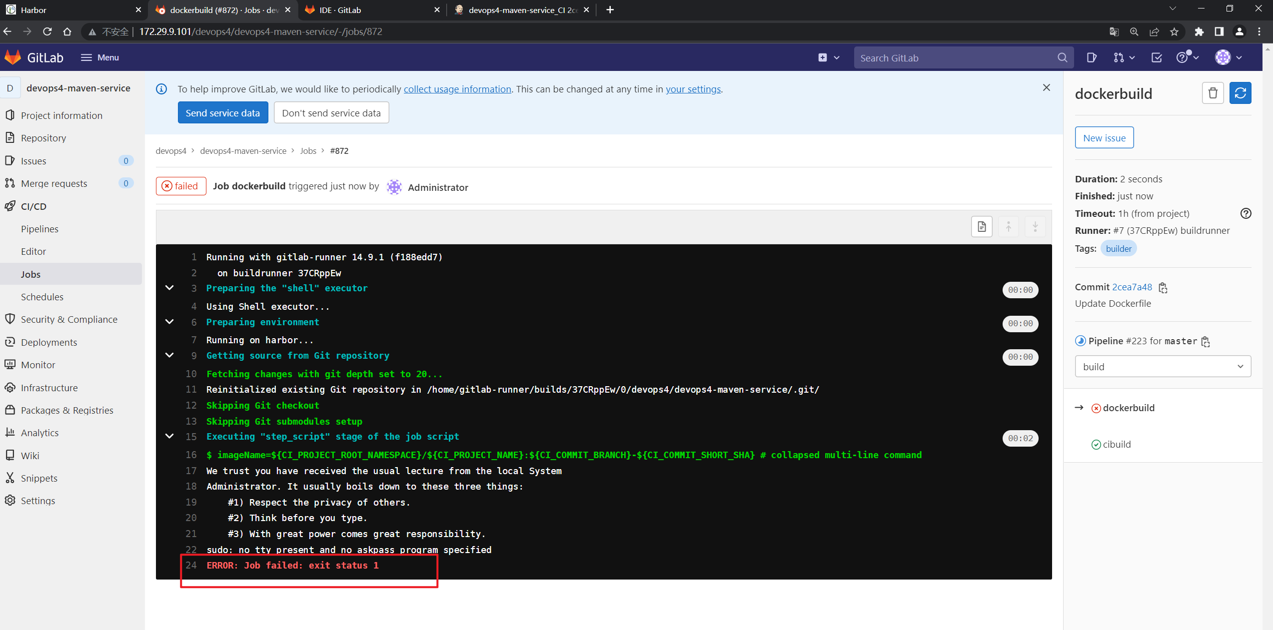Screen dimensions: 1273x630
Task: Click the Send service data button
Action: 222,113
